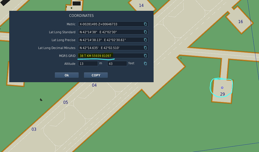Click parking spot label 16
This screenshot has width=259, height=152.
tap(240, 22)
